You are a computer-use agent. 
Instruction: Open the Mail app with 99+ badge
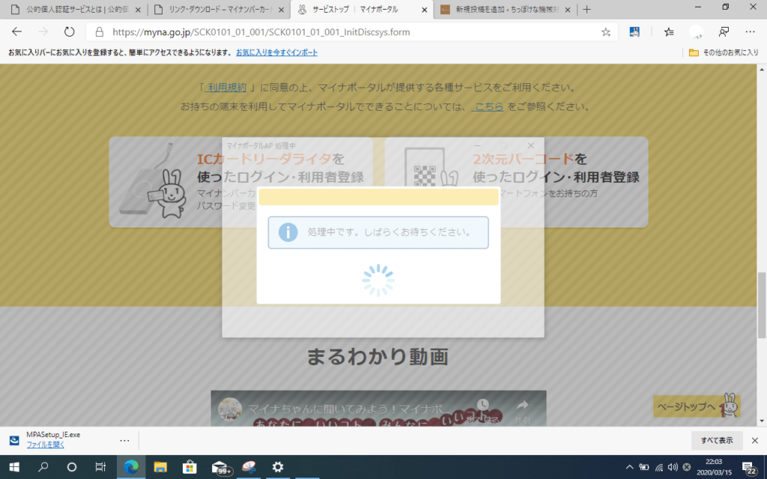point(220,467)
